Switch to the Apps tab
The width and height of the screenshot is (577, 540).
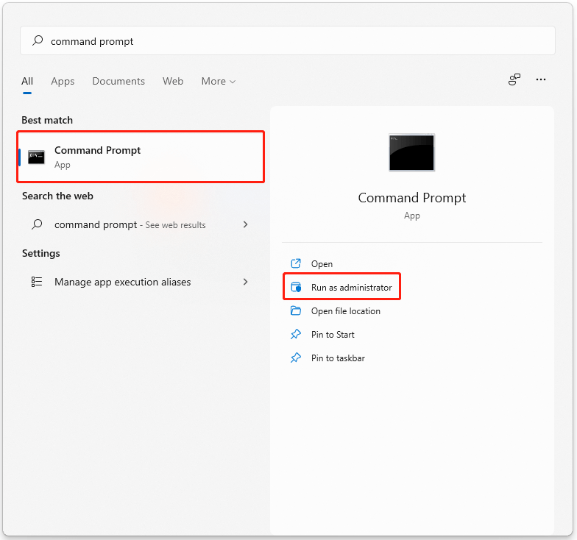tap(63, 81)
